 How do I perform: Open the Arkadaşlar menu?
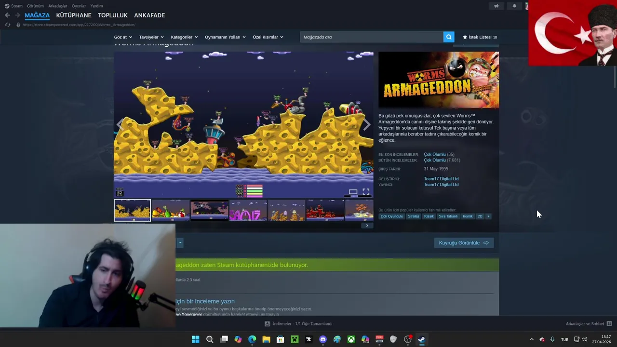[58, 6]
